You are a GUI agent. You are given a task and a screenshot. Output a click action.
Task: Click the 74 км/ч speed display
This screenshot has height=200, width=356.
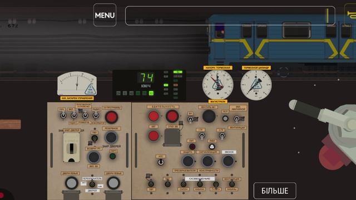146,78
